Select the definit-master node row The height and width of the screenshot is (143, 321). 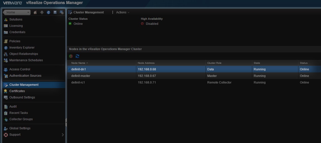tap(194, 76)
